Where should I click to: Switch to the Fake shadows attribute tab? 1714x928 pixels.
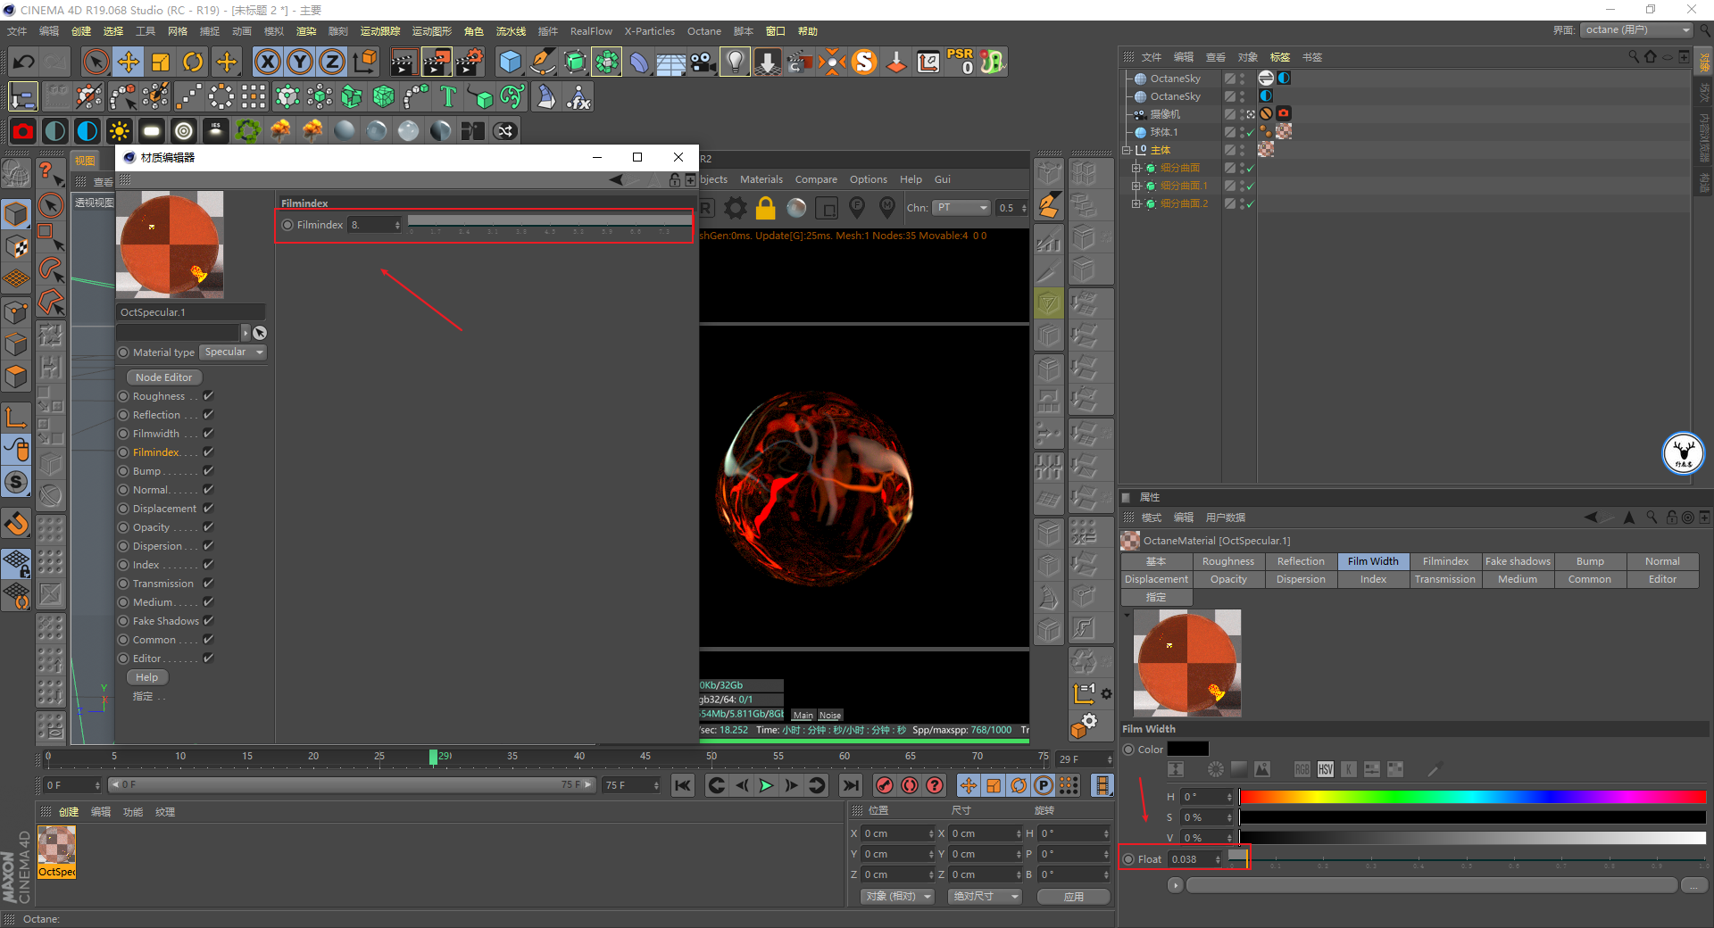coord(1518,561)
